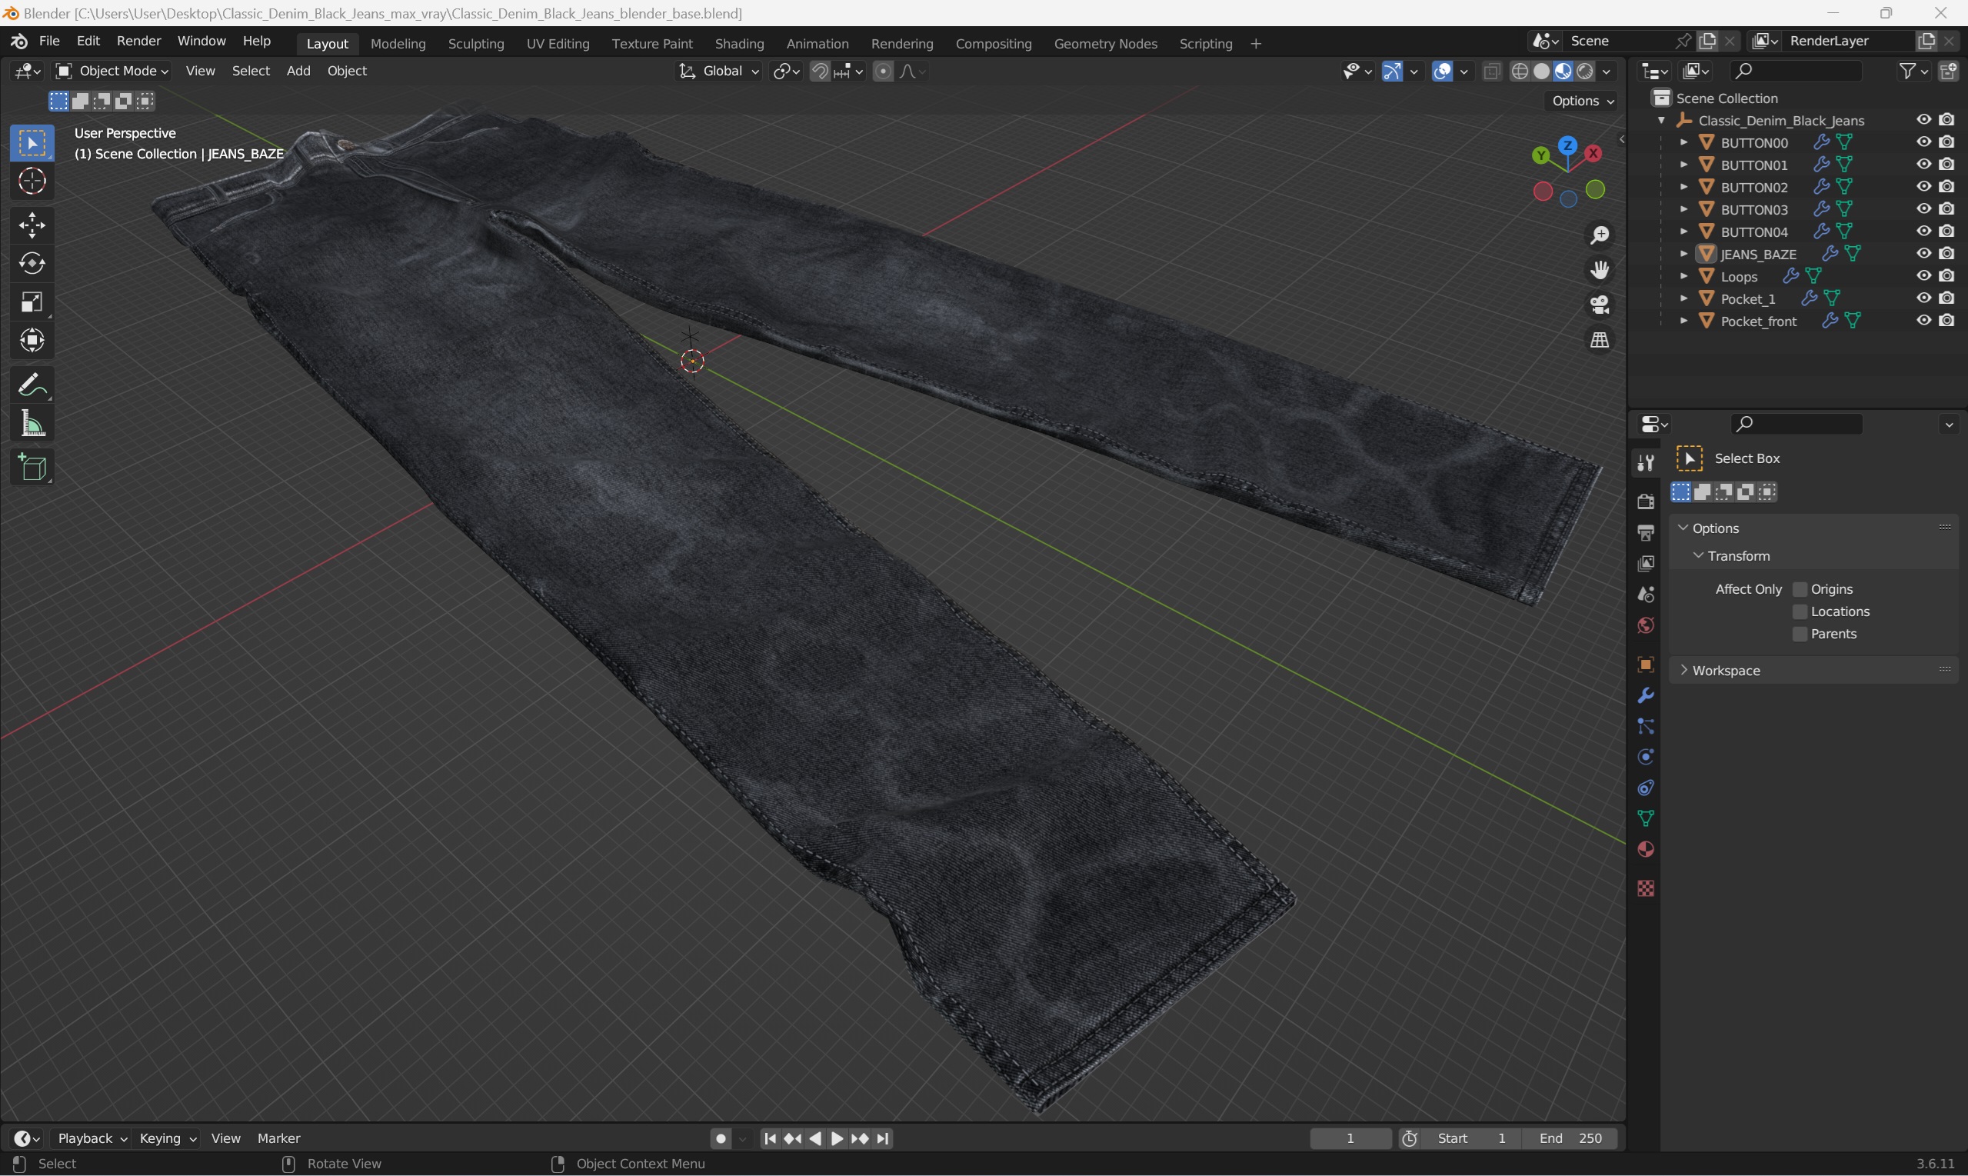Switch to rendered viewport shading
Image resolution: width=1968 pixels, height=1176 pixels.
tap(1585, 72)
